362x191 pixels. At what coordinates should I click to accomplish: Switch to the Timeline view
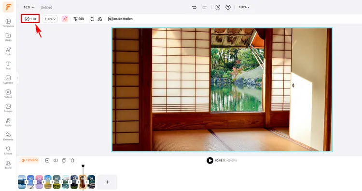coord(30,160)
